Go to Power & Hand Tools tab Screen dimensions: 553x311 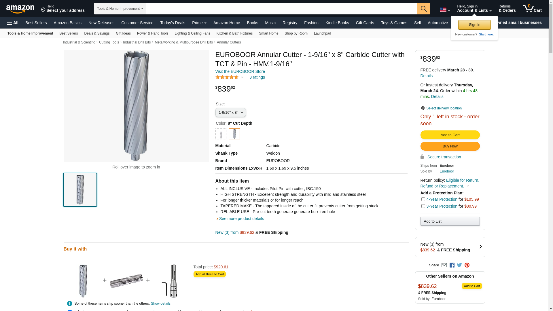pyautogui.click(x=152, y=33)
